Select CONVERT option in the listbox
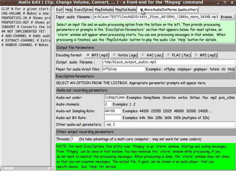 tap(26, 27)
